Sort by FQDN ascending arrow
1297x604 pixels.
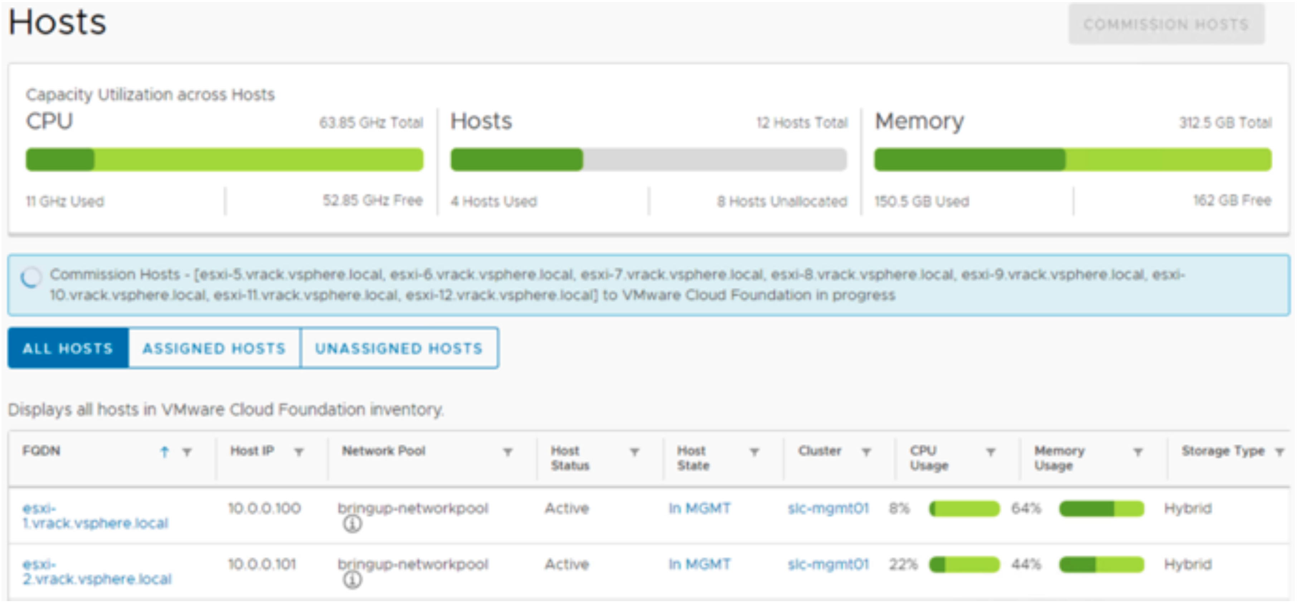click(164, 452)
